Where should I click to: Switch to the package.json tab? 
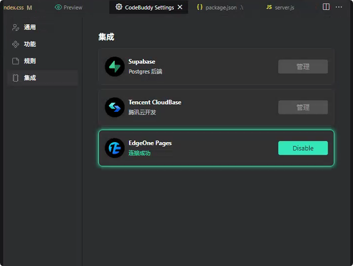[x=220, y=8]
